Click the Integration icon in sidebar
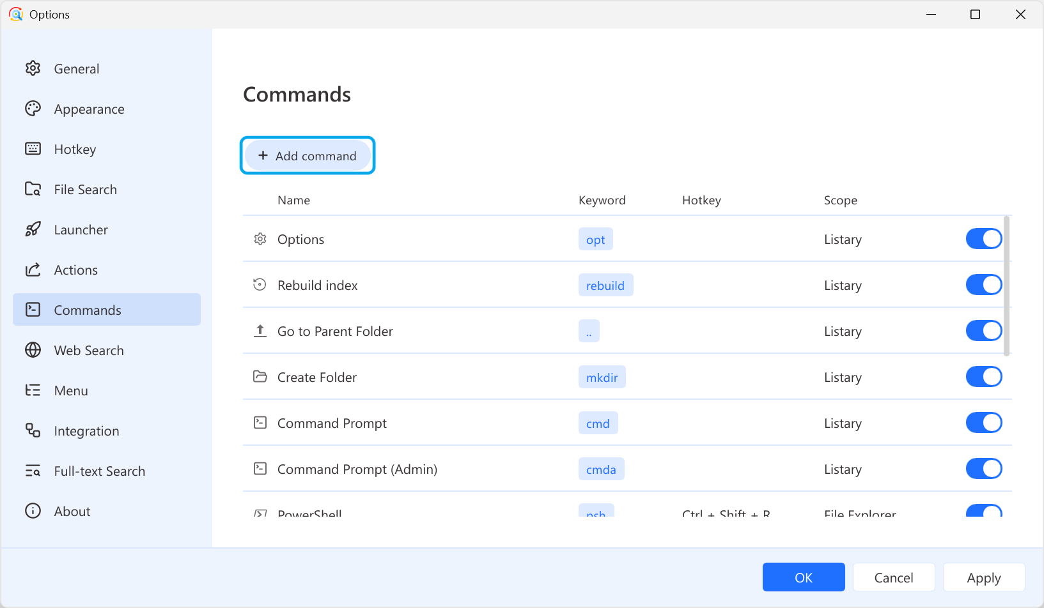Image resolution: width=1044 pixels, height=608 pixels. click(x=33, y=430)
